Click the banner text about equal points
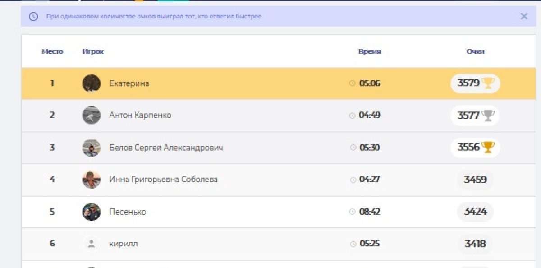The width and height of the screenshot is (541, 268). click(154, 17)
